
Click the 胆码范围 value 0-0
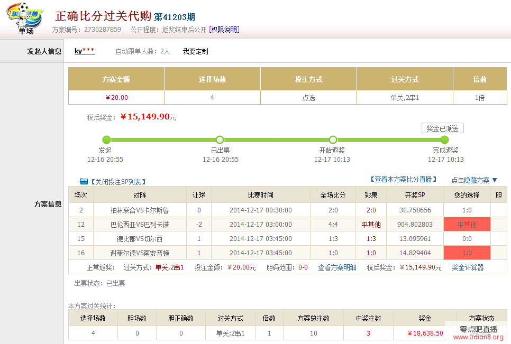303,267
